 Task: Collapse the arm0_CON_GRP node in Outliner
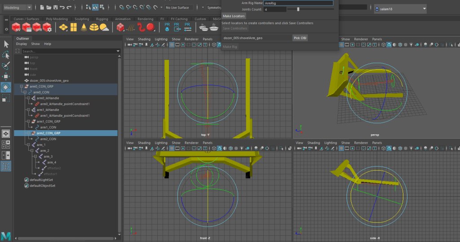22,86
